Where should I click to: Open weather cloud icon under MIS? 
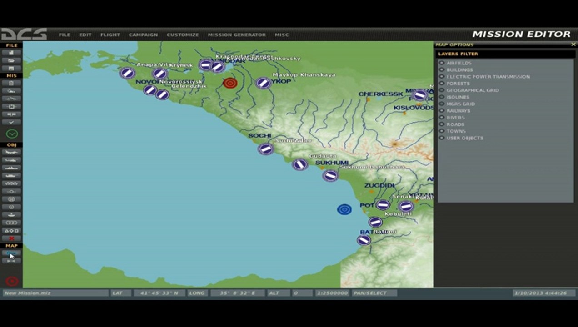pyautogui.click(x=11, y=91)
